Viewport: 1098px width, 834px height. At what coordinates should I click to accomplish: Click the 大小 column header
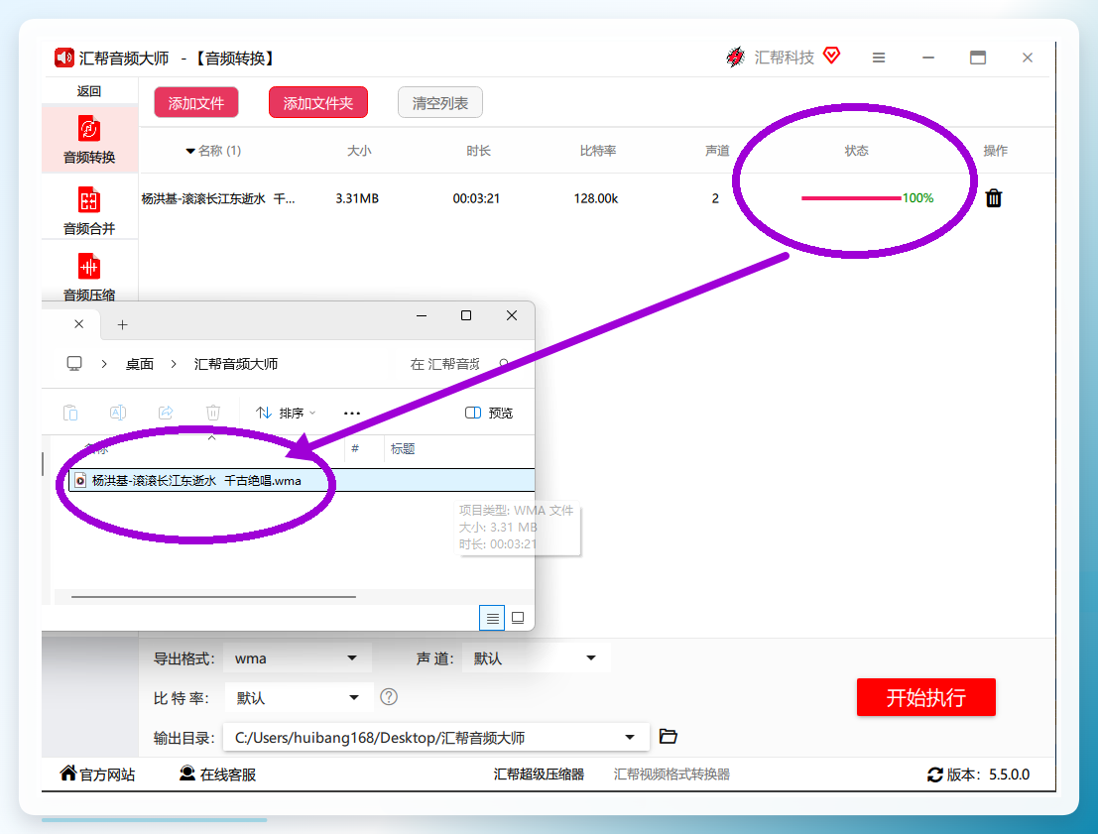point(359,151)
